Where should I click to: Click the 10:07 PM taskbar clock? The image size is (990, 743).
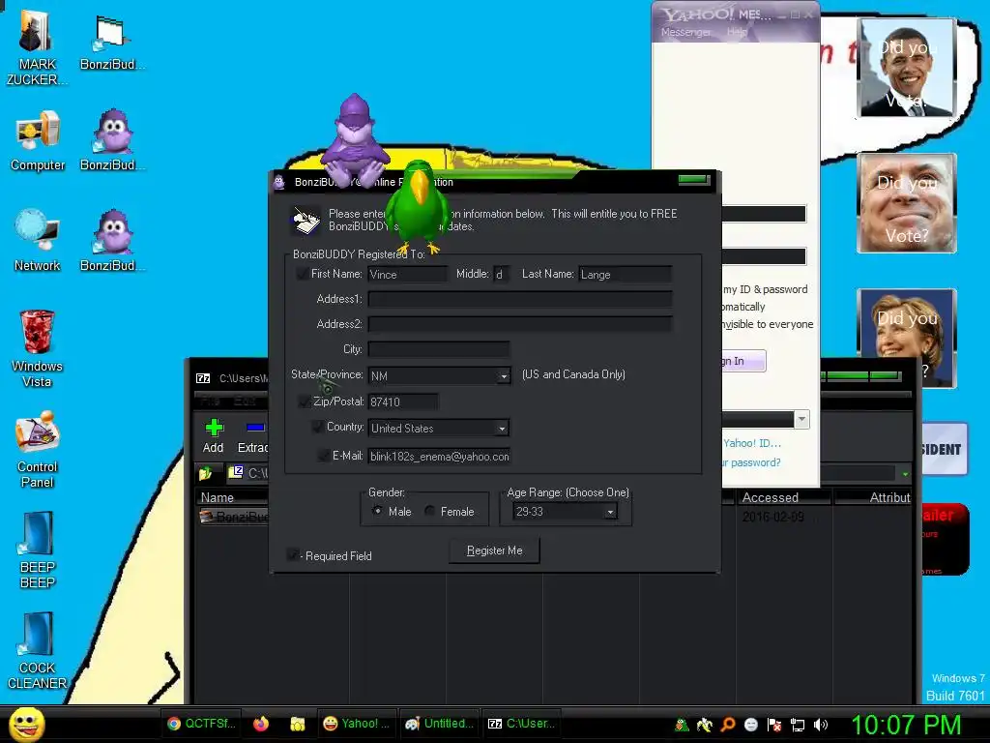pos(906,725)
